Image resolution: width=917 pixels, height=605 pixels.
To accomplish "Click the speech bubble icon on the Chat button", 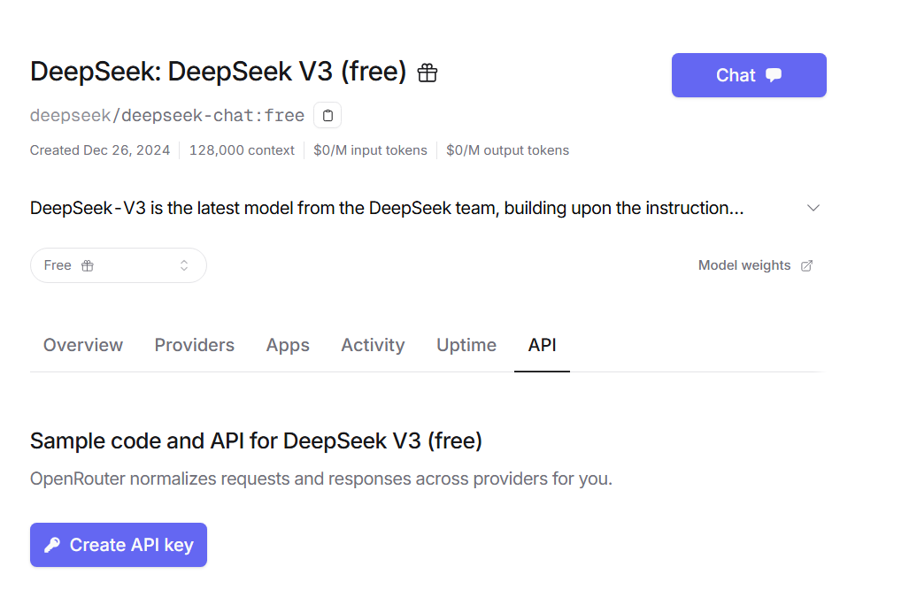I will [774, 75].
